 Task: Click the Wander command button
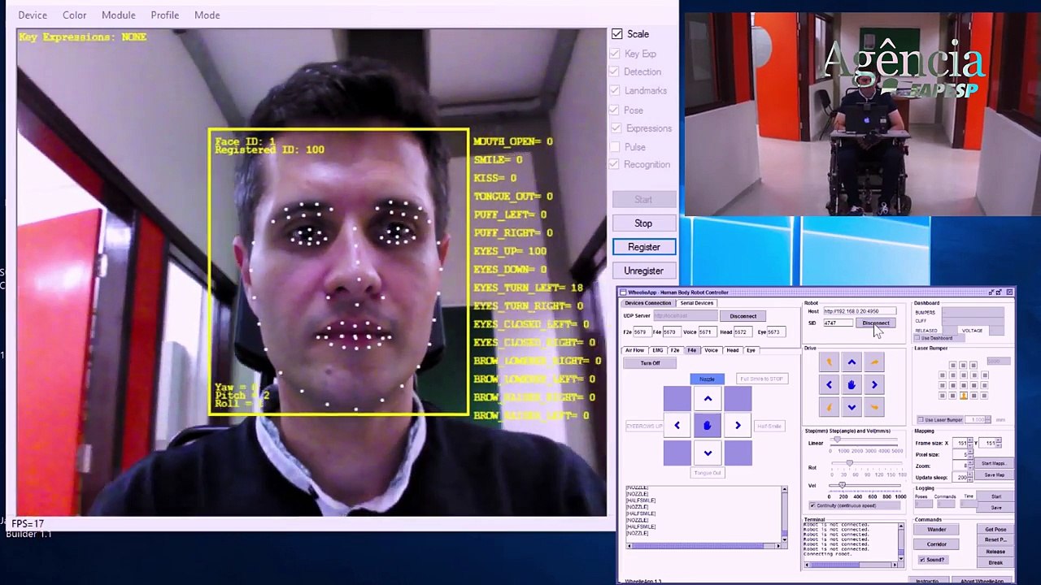[x=937, y=530]
